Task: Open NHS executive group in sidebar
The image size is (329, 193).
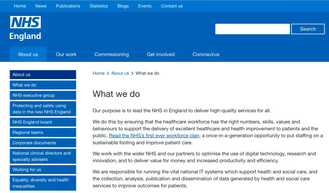Action: click(43, 95)
